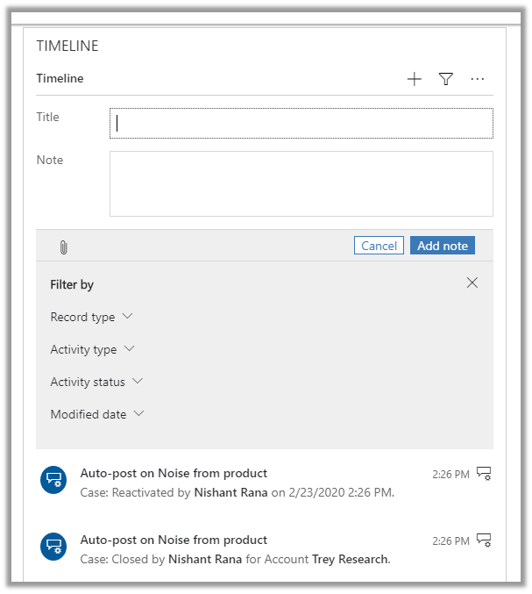The width and height of the screenshot is (532, 594).
Task: Click the paperclip attachment icon
Action: [x=63, y=247]
